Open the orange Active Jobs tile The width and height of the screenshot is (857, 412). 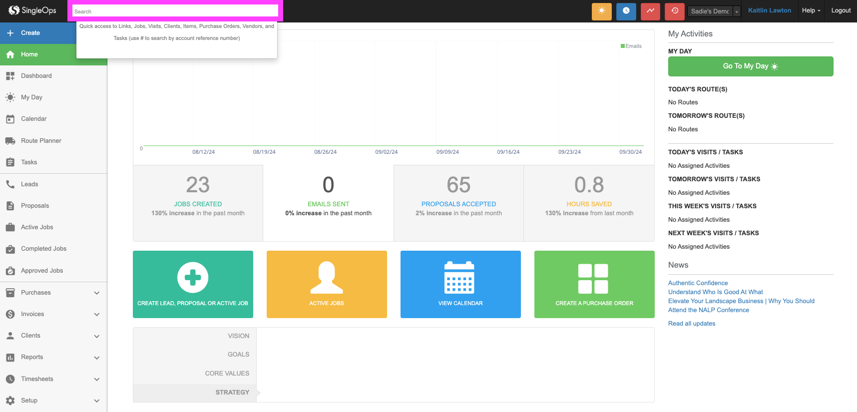[327, 284]
